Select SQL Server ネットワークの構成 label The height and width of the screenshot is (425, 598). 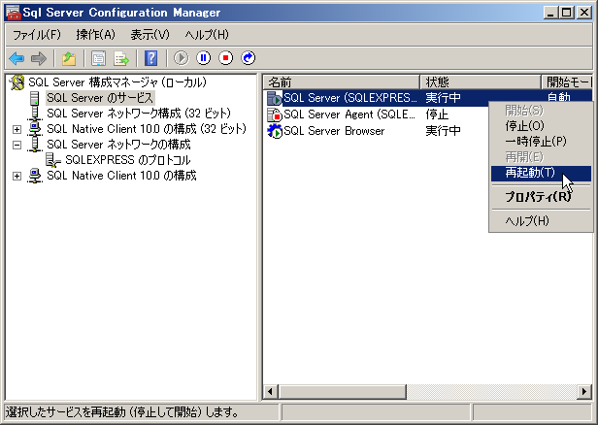click(x=118, y=145)
